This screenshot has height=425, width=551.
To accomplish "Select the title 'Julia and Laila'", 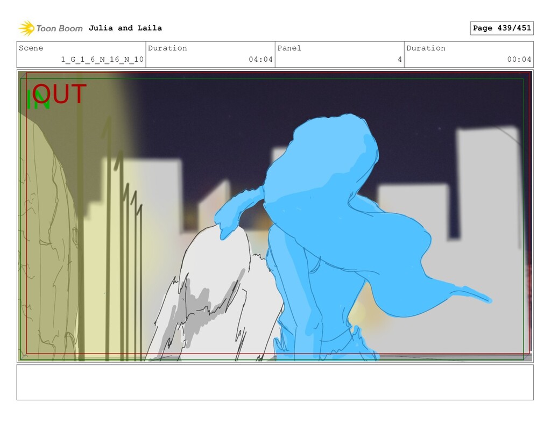I will (x=125, y=28).
